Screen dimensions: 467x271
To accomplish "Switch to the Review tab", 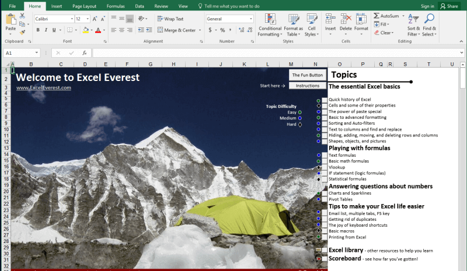I will 161,6.
